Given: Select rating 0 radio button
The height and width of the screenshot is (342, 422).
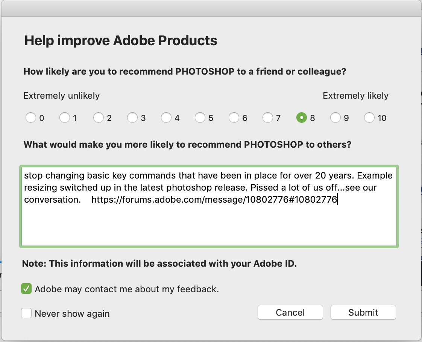Looking at the screenshot, I should [x=31, y=118].
